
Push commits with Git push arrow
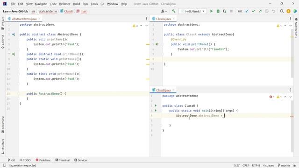click(x=260, y=11)
